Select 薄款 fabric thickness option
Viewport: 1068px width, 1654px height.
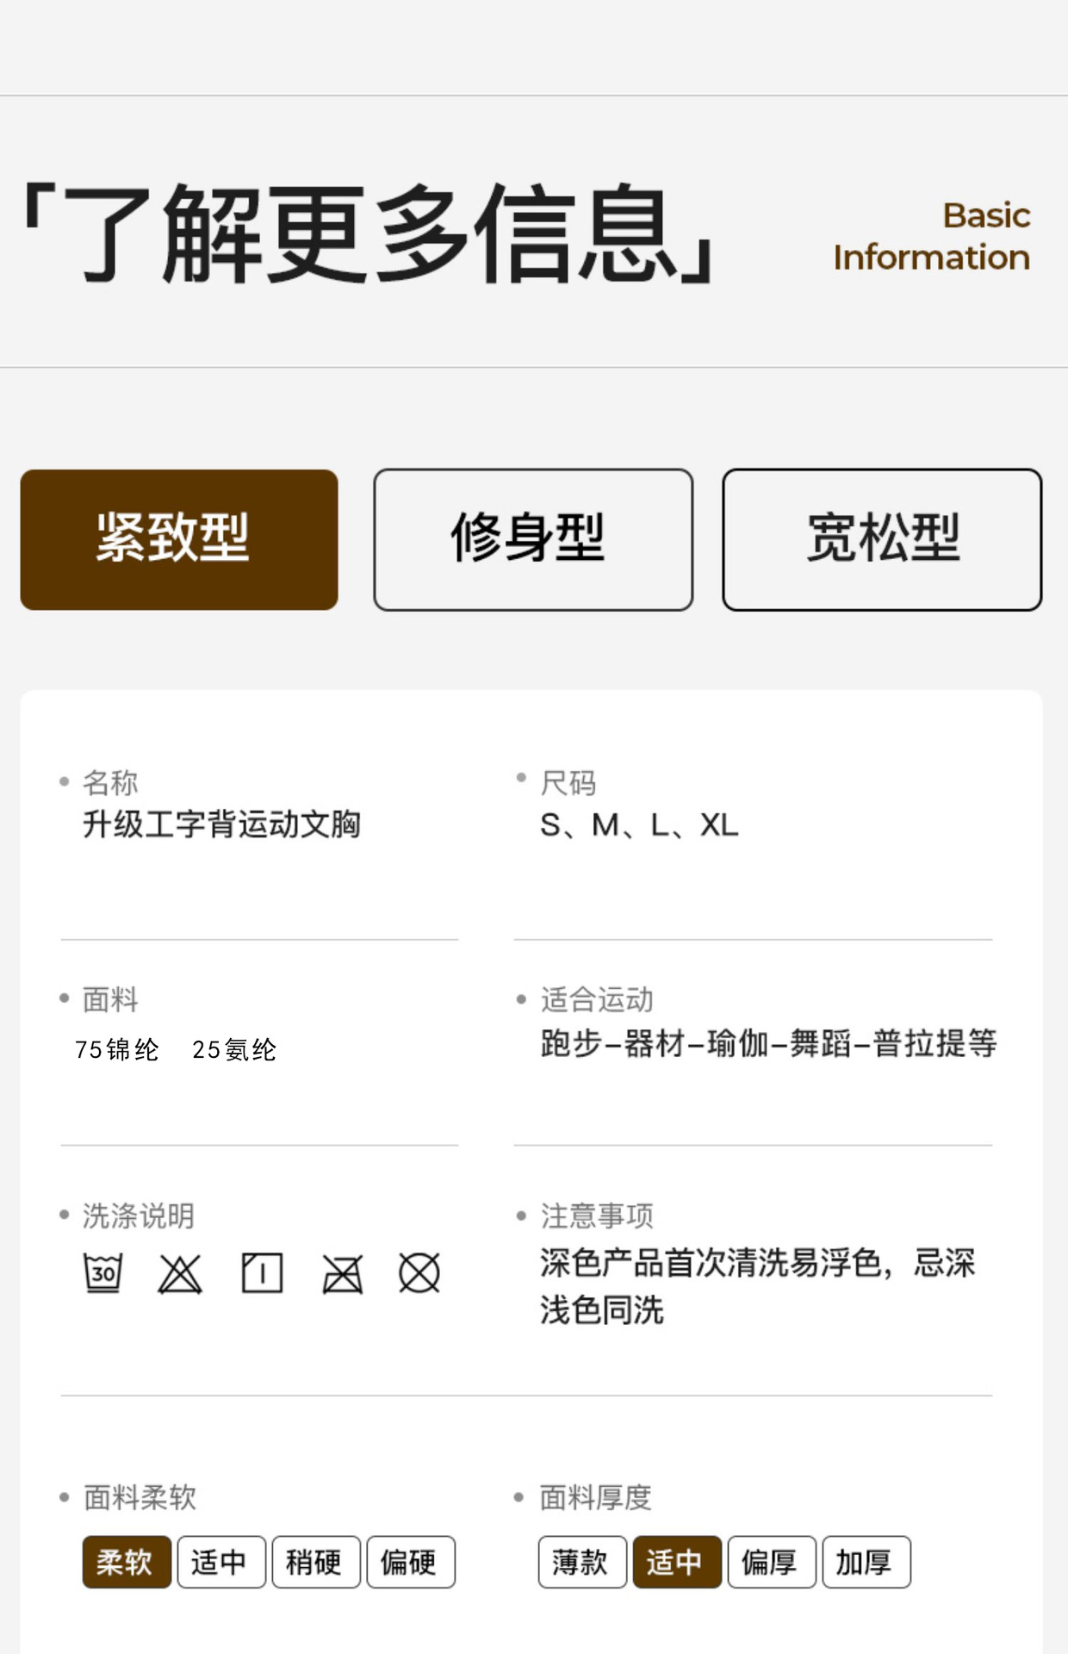pyautogui.click(x=582, y=1562)
